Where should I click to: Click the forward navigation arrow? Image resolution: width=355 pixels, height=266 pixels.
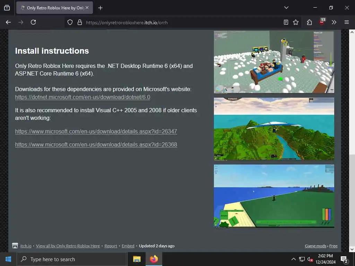pyautogui.click(x=21, y=22)
